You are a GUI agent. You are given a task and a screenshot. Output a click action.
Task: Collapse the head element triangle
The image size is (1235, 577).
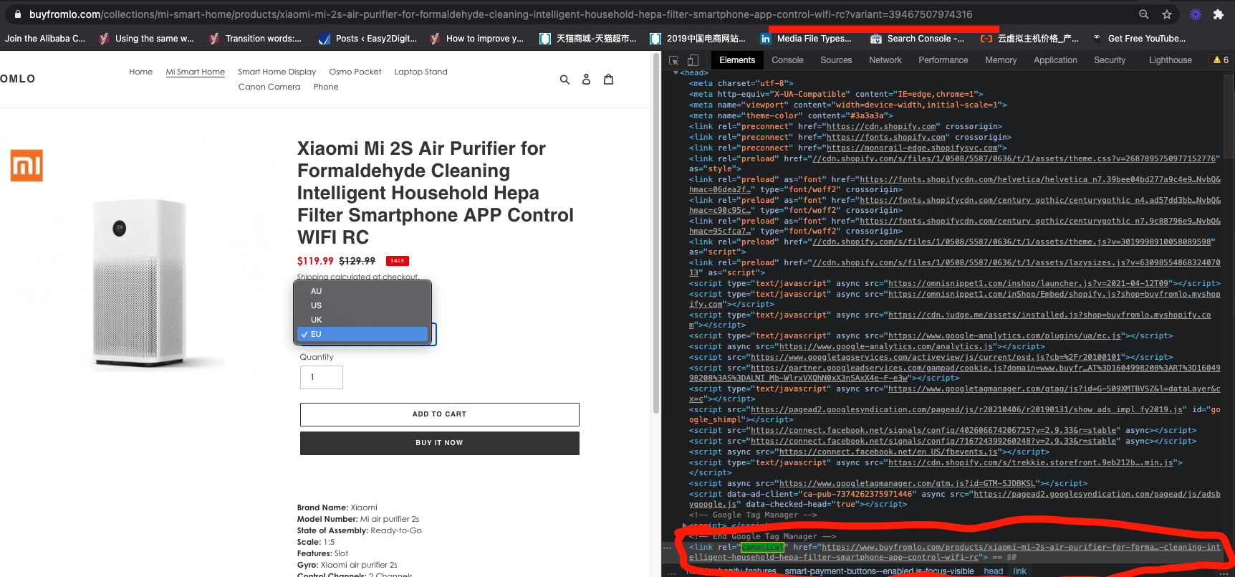(x=676, y=73)
